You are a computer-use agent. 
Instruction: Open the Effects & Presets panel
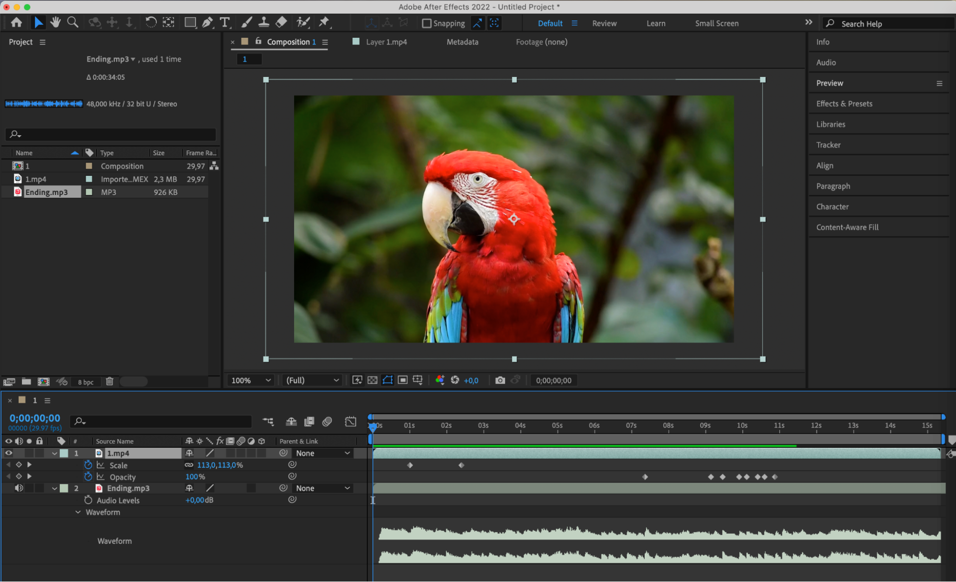point(844,104)
